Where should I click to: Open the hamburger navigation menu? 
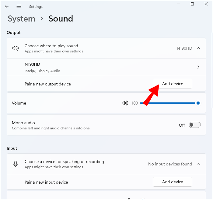[19, 6]
